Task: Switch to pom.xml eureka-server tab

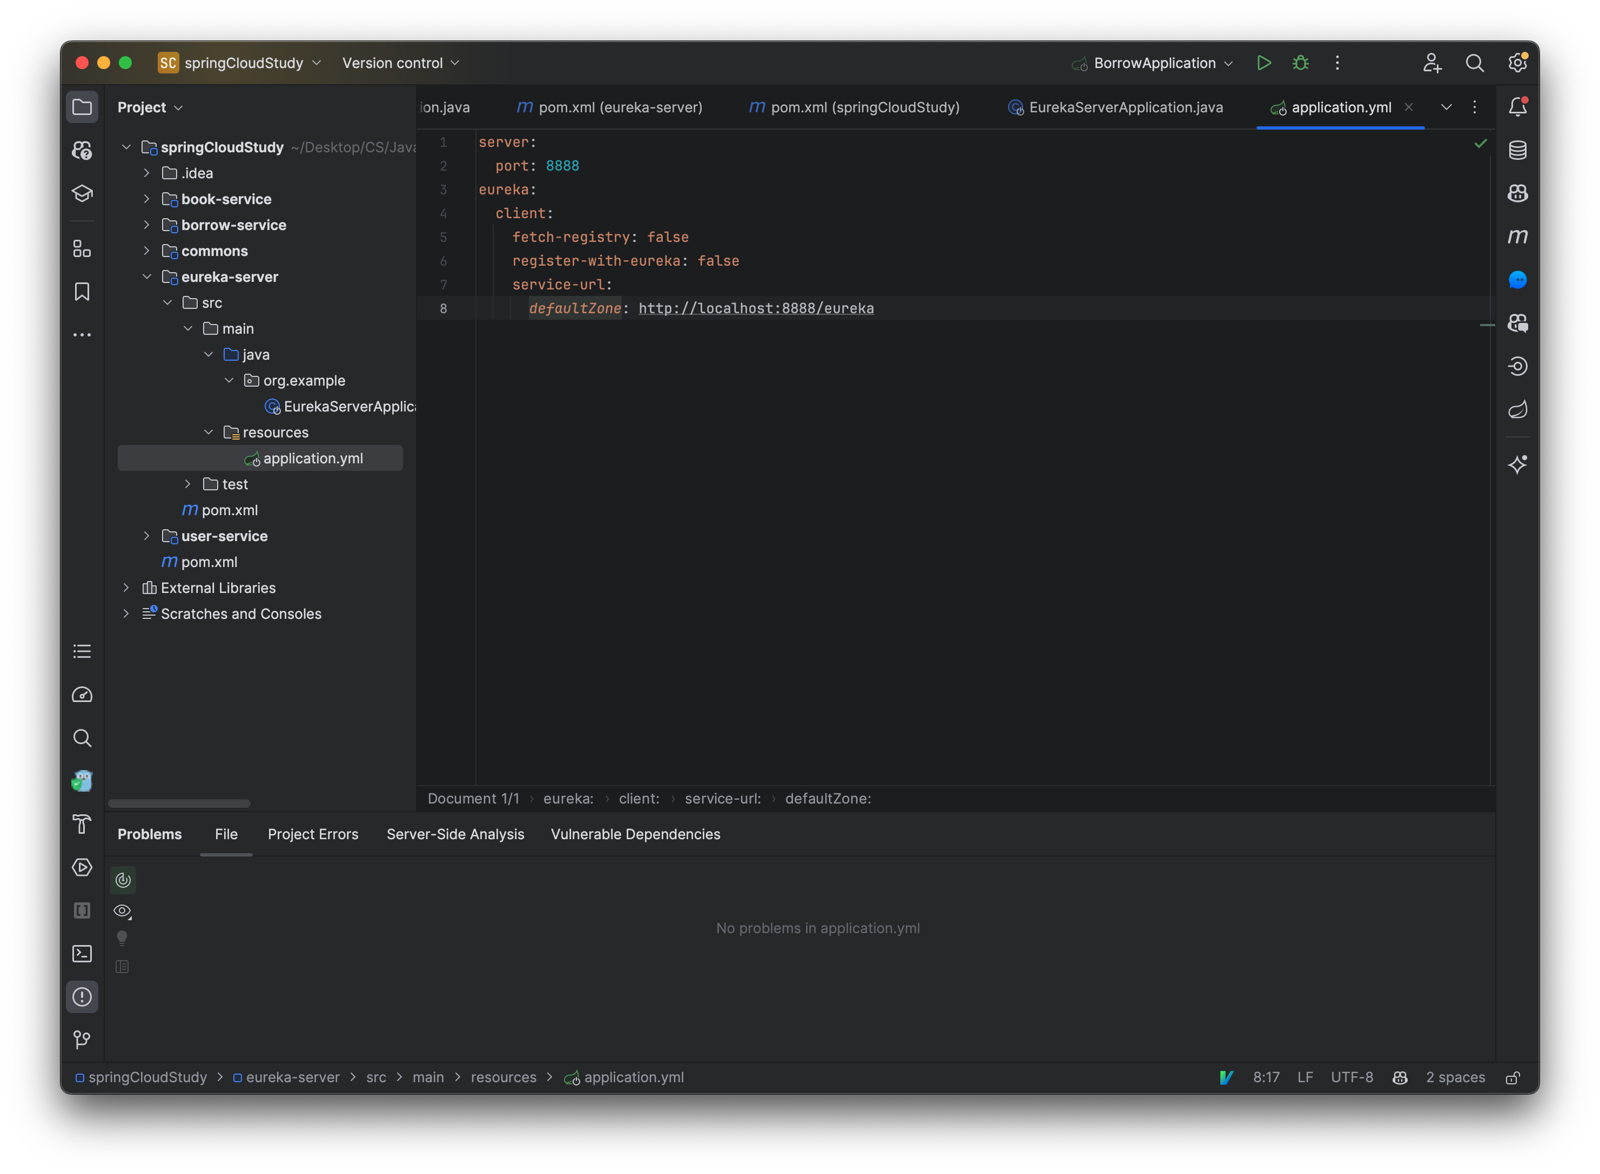Action: (x=609, y=107)
